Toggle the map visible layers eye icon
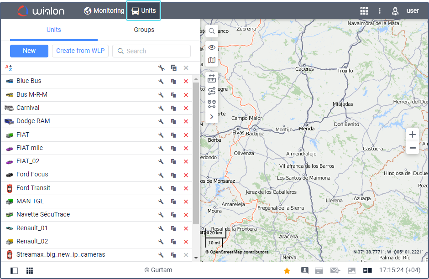The image size is (429, 279). click(x=211, y=47)
